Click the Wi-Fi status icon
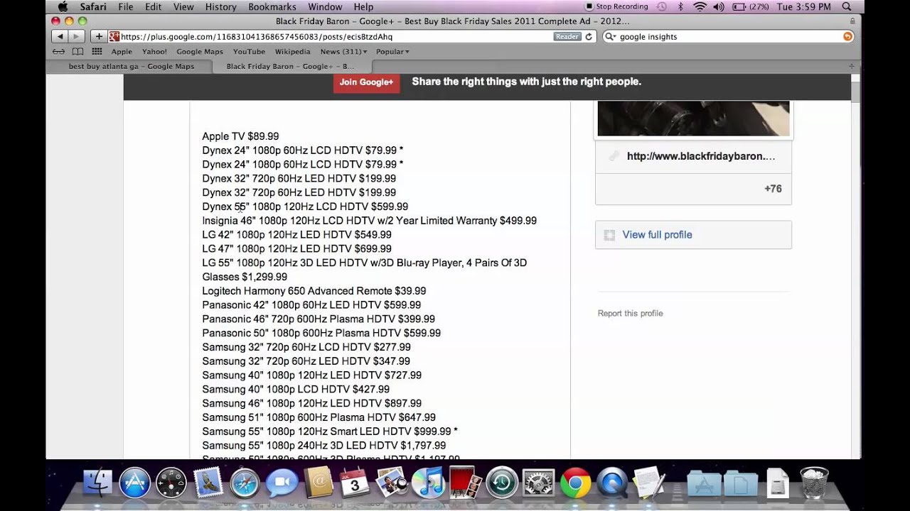The width and height of the screenshot is (910, 511). 700,6
